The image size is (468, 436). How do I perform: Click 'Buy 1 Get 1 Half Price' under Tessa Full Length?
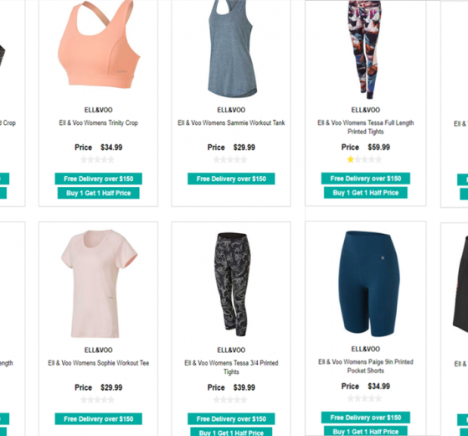point(366,193)
